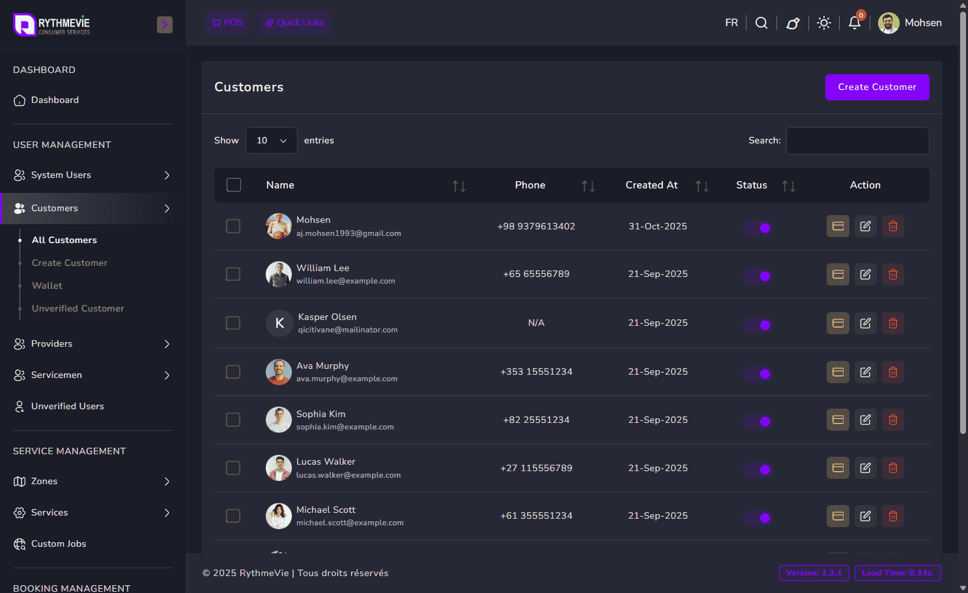This screenshot has height=593, width=968.
Task: Delete customer Kasper Olsen
Action: [892, 323]
